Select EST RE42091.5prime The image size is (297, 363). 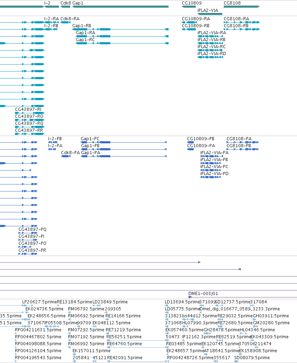[x=125, y=358]
